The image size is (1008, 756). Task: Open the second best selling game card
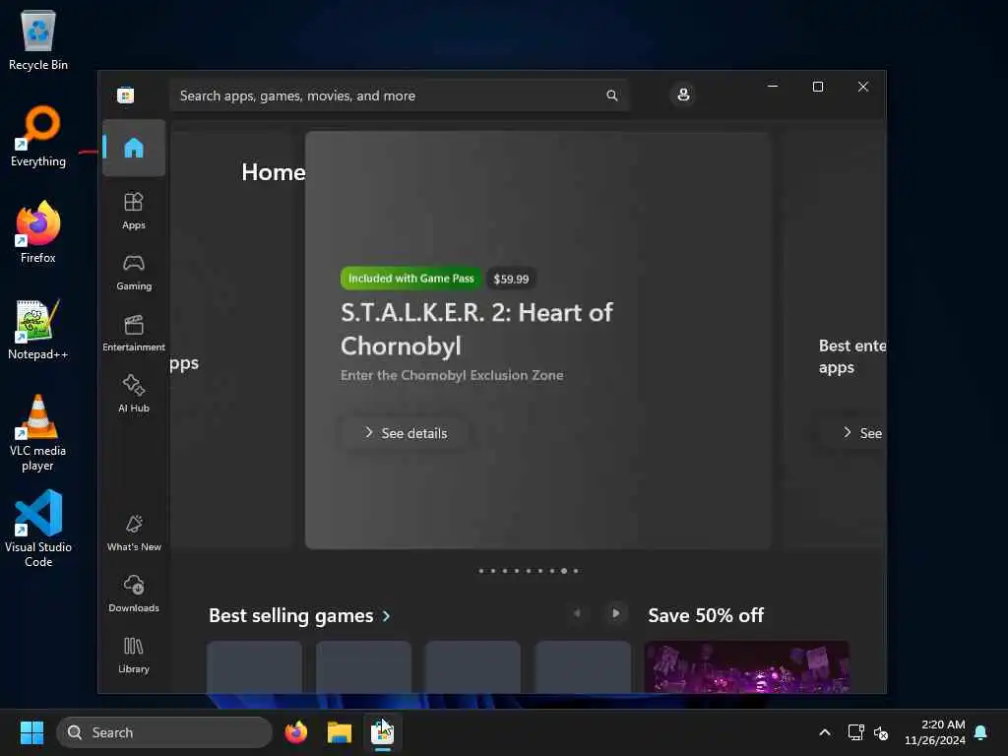click(x=364, y=666)
